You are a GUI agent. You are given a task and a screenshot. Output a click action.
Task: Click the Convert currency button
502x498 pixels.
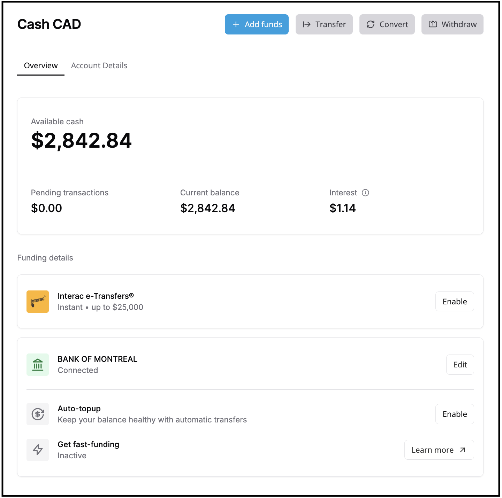point(387,24)
